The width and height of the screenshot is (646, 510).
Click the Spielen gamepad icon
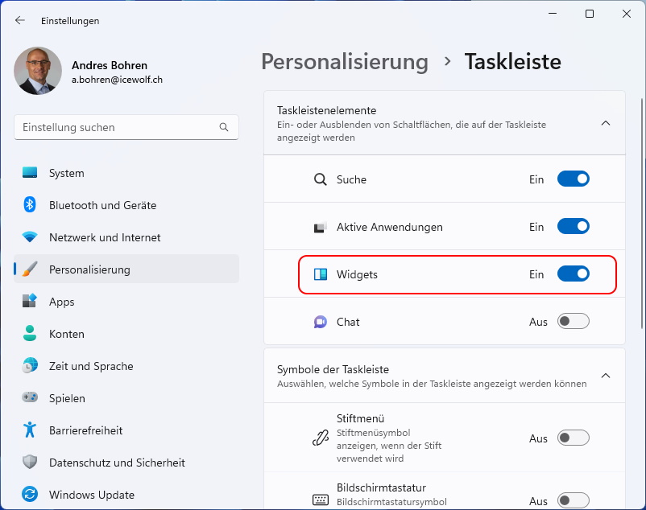tap(30, 397)
